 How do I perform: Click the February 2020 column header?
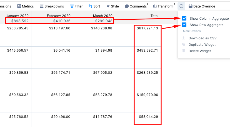59,16
